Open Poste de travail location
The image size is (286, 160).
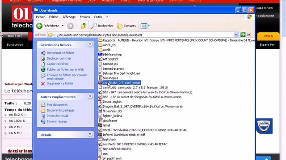click(x=57, y=116)
